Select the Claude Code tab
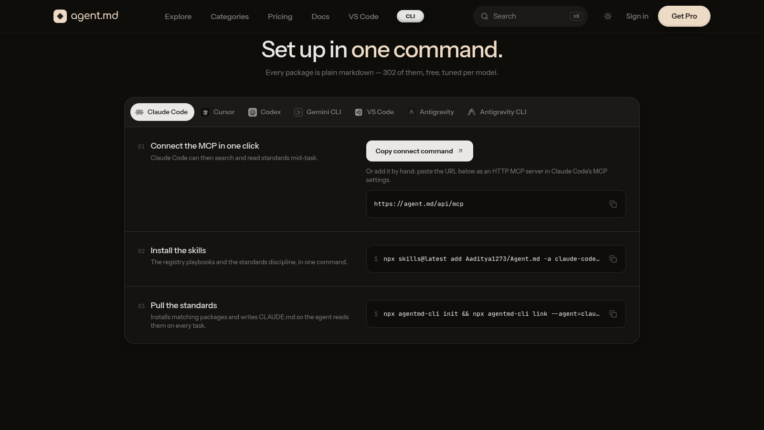This screenshot has width=764, height=430. [x=162, y=112]
